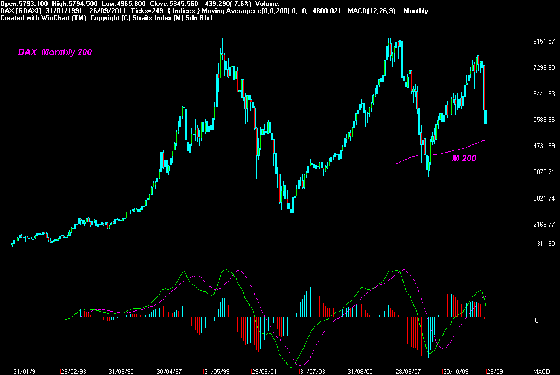The image size is (560, 375).
Task: Click the 31/01/91 date marker
Action: (x=25, y=371)
